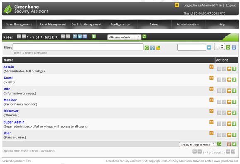Click the filter name field beside blue star
Image resolution: width=240 pixels, height=164 pixels.
pyautogui.click(x=192, y=47)
